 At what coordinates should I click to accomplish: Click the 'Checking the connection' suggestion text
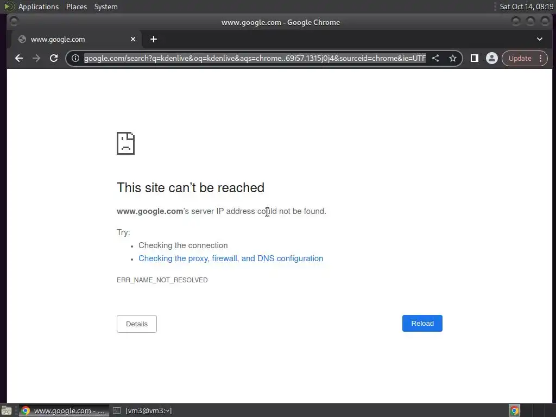pos(183,245)
